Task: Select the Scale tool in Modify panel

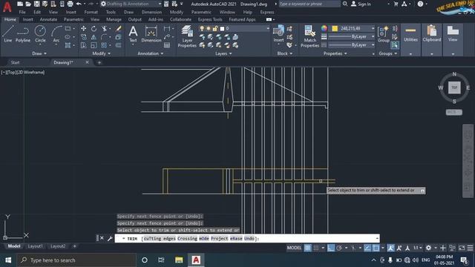Action: pos(94,45)
